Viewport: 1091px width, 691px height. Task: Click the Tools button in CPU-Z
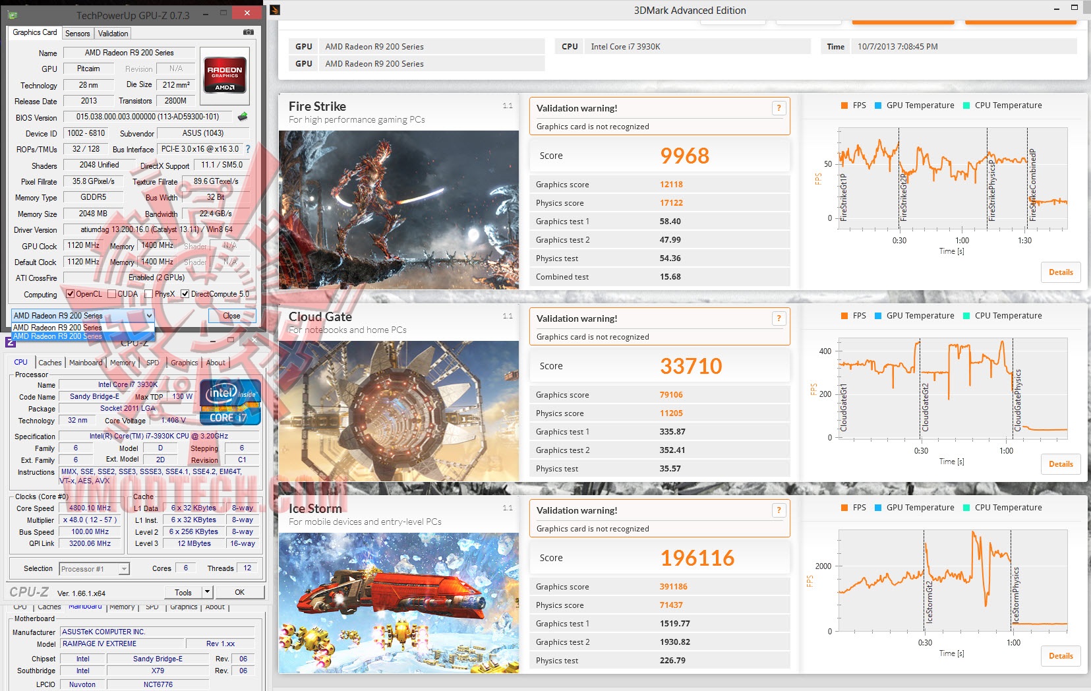[x=183, y=592]
